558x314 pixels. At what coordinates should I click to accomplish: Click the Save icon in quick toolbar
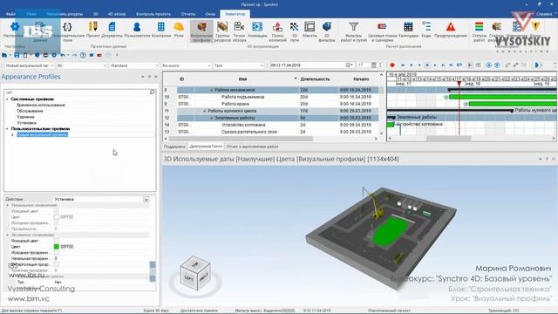pyautogui.click(x=17, y=55)
